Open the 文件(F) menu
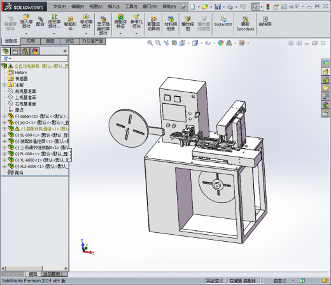The image size is (331, 285). pos(59,6)
